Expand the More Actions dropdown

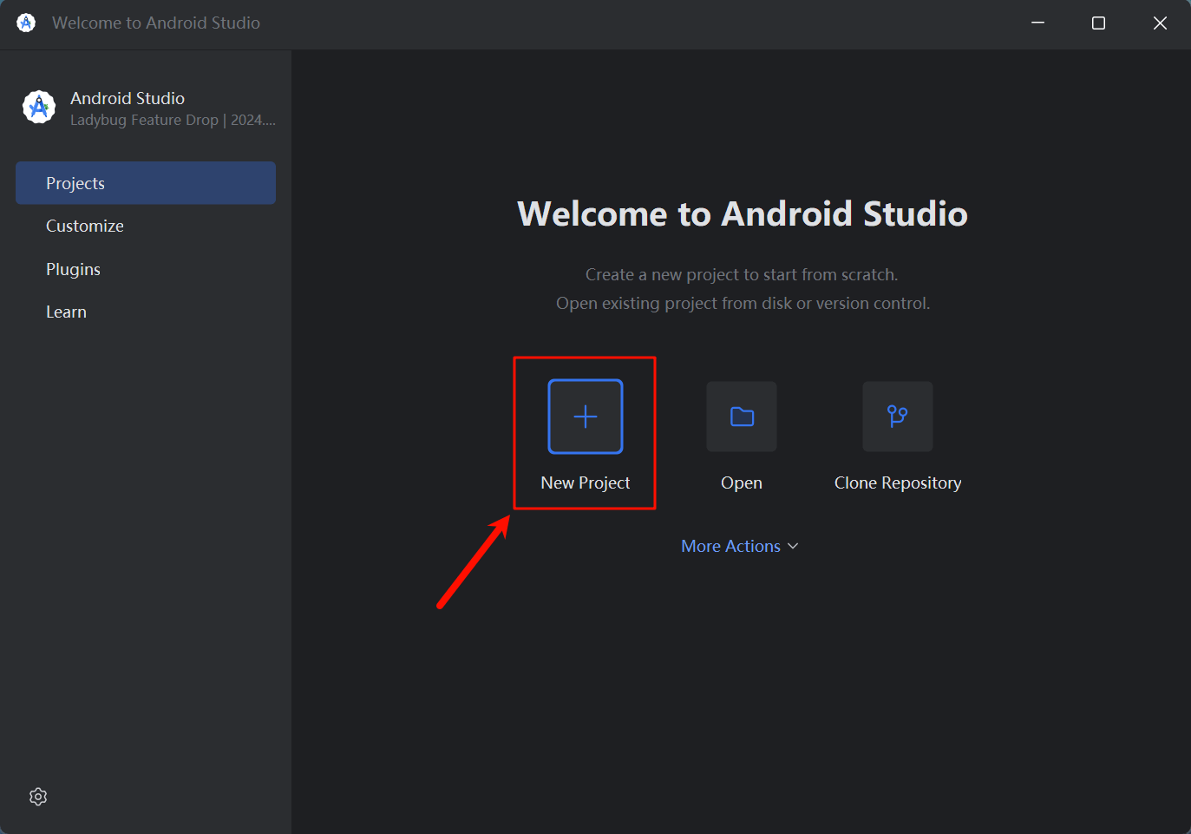point(740,546)
